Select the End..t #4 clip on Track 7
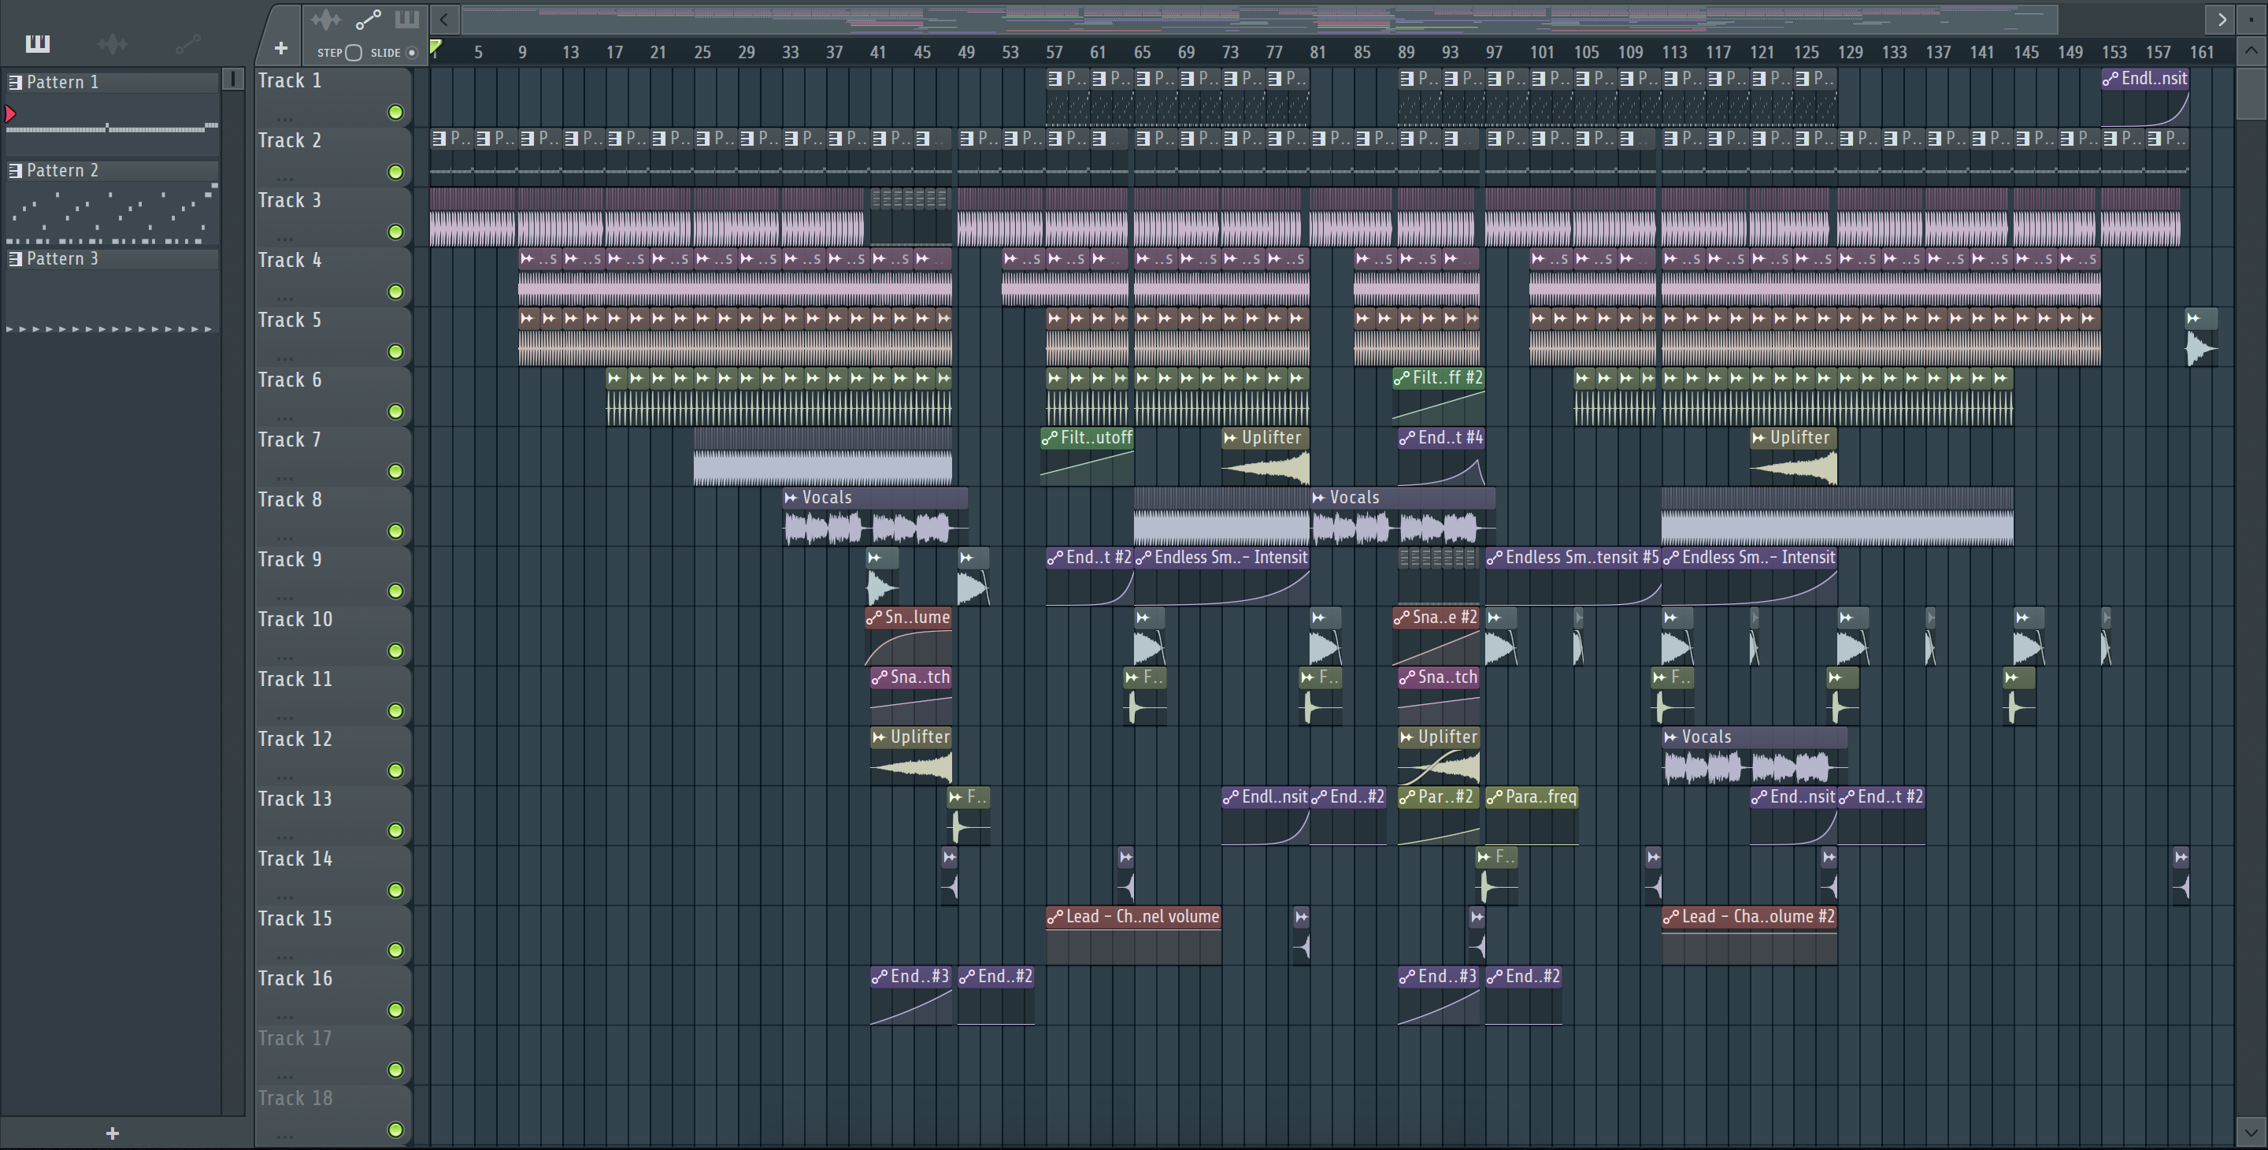The height and width of the screenshot is (1150, 2268). click(1441, 458)
